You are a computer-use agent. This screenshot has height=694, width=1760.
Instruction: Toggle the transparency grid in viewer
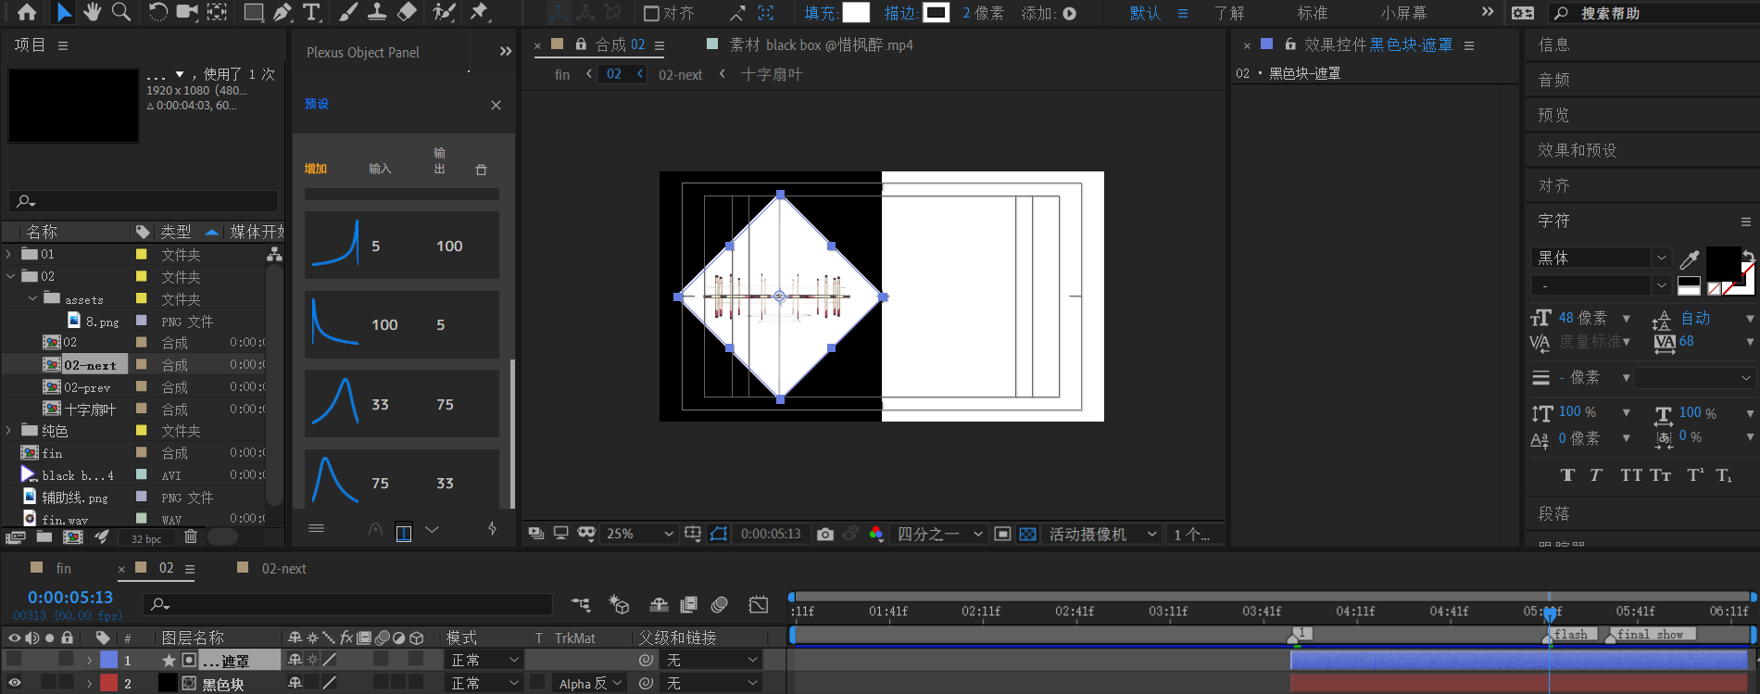tap(1027, 534)
